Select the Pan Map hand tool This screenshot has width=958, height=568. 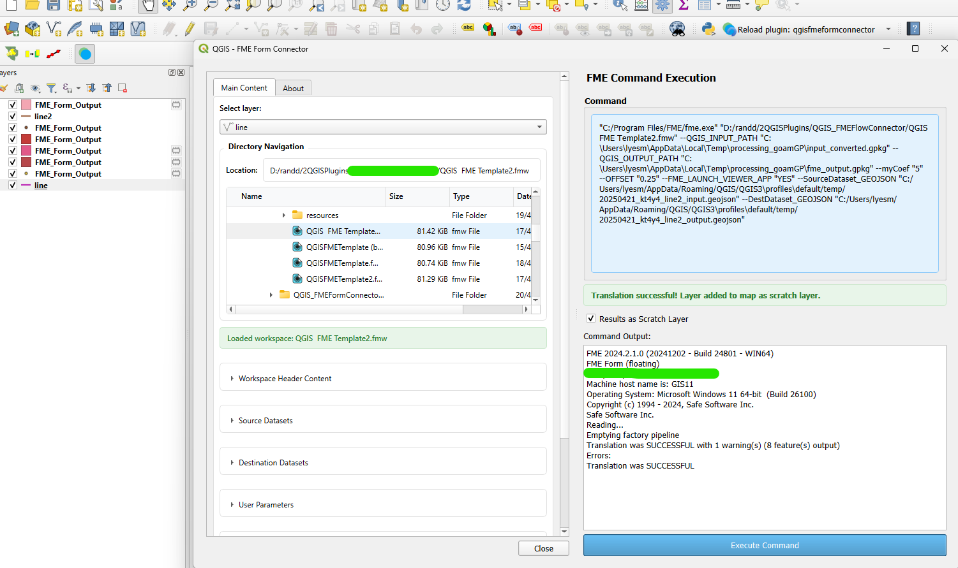click(147, 6)
